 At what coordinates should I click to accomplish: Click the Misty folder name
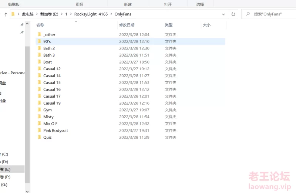(x=48, y=117)
